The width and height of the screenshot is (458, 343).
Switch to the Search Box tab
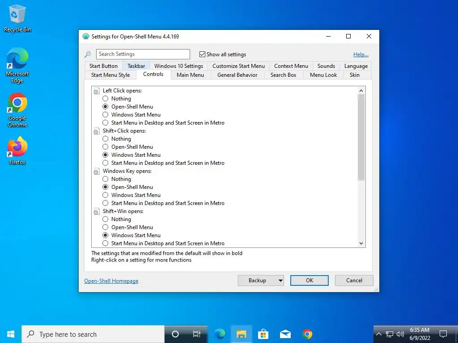click(x=283, y=75)
